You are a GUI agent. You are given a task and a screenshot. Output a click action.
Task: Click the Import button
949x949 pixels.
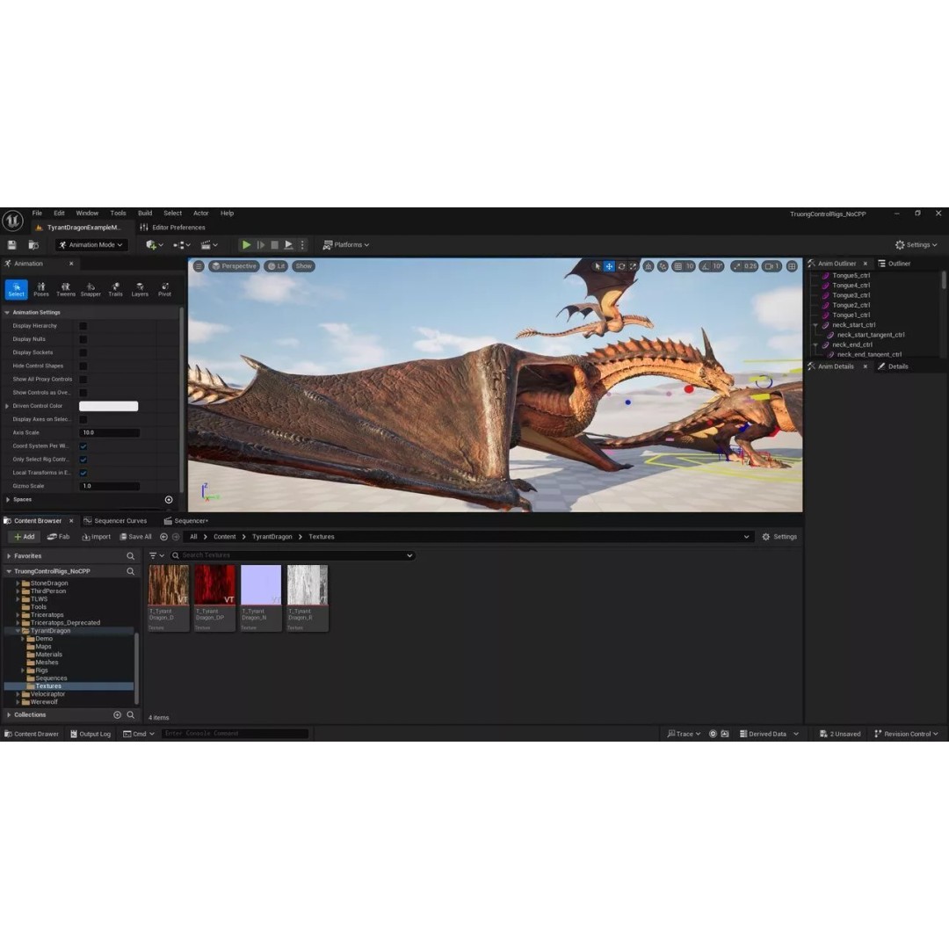pyautogui.click(x=97, y=537)
